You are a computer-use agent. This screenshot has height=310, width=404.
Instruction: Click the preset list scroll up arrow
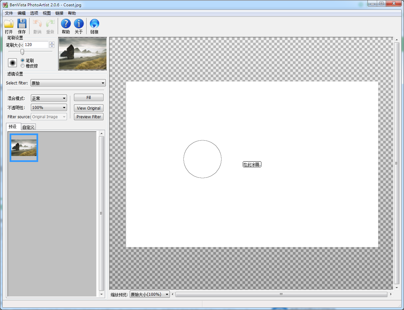click(101, 133)
